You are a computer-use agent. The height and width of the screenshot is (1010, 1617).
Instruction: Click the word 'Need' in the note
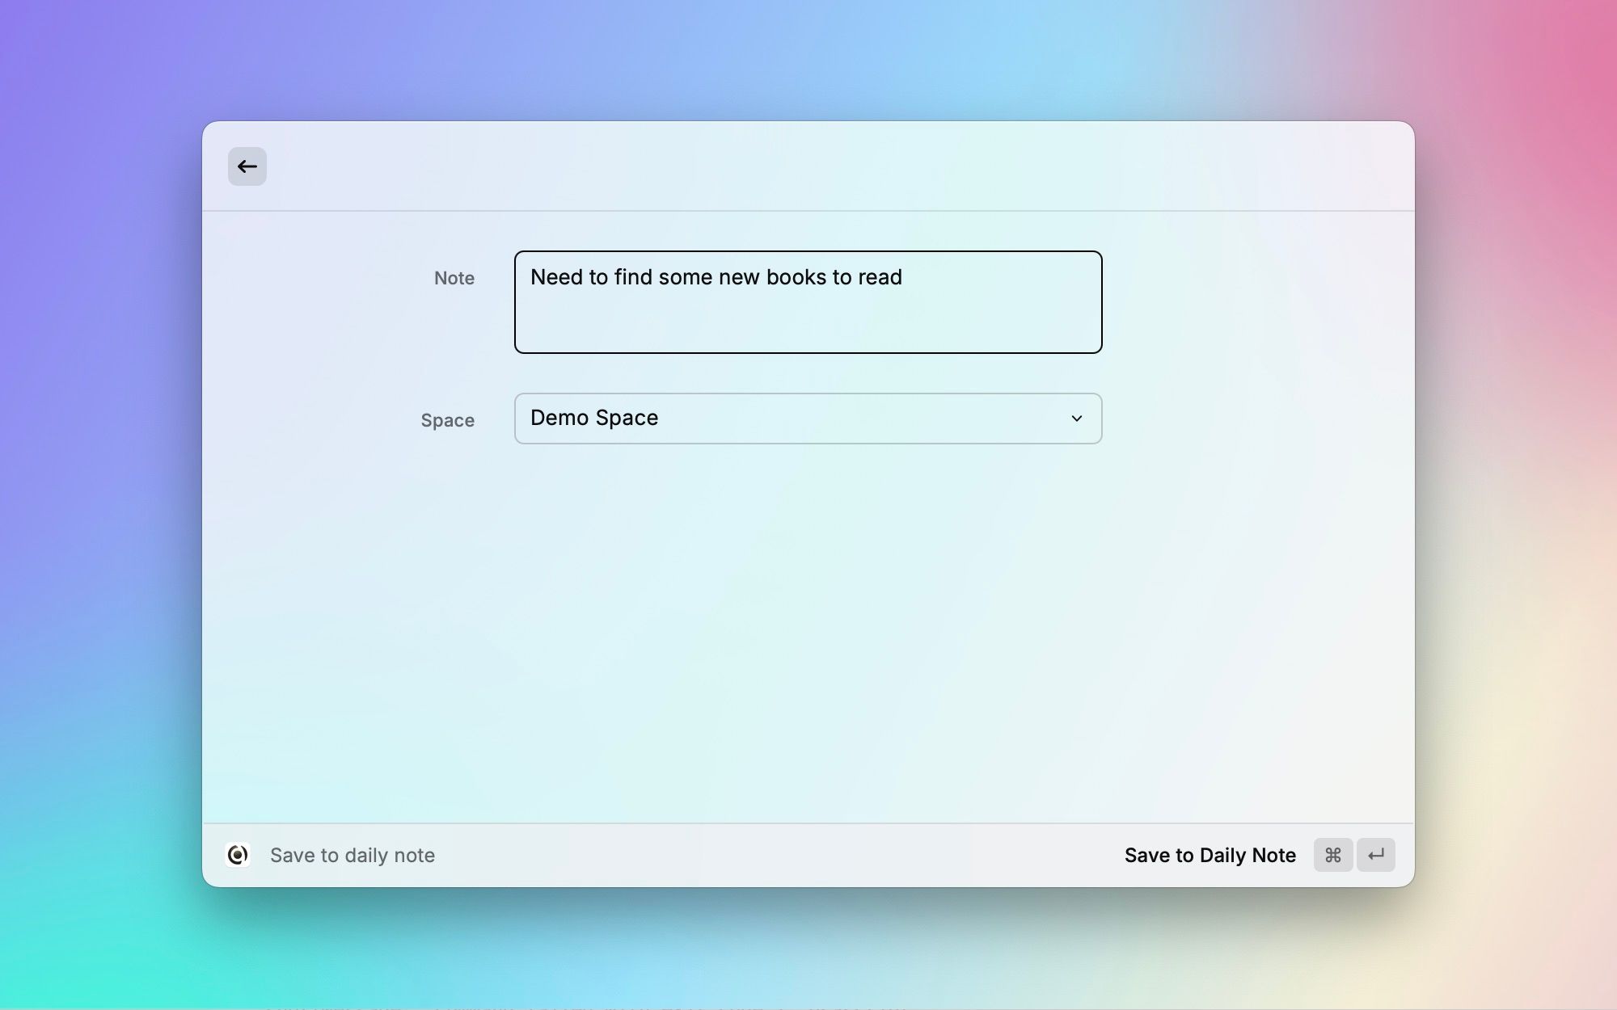tap(556, 277)
